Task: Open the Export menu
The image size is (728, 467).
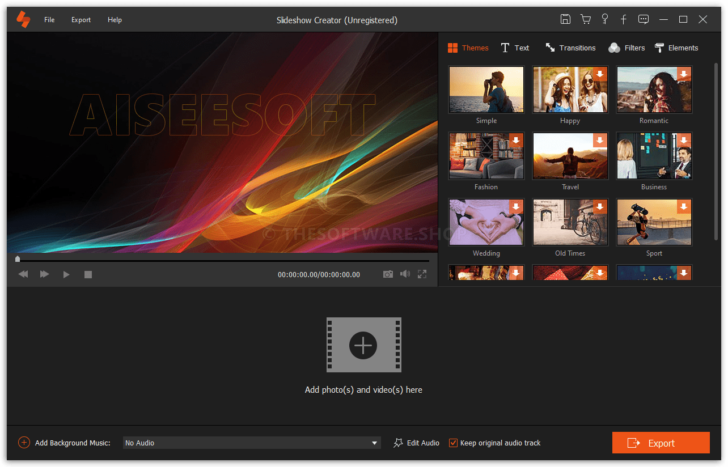Action: [81, 19]
